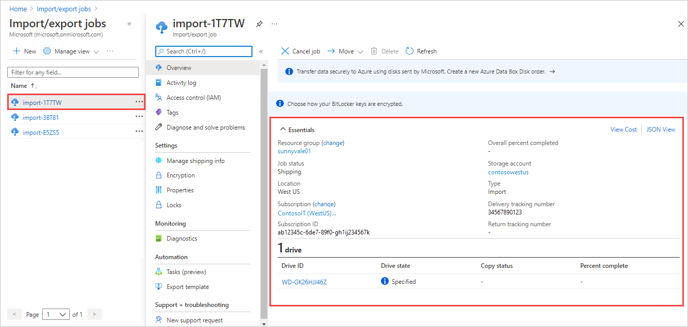Pin the import-1T7TW blade
Image resolution: width=688 pixels, height=327 pixels.
(x=259, y=24)
